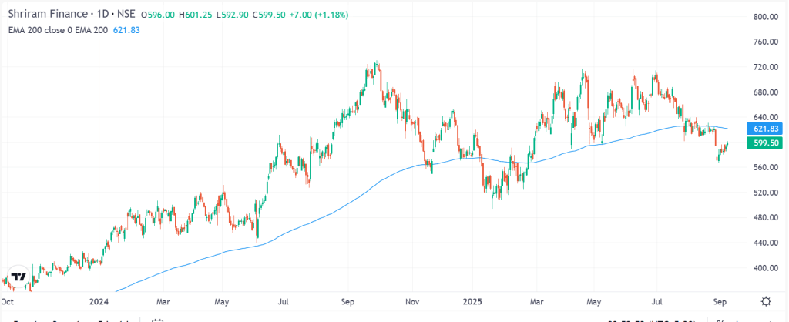
Task: Click the change value +7.00 (+1.18%)
Action: [318, 15]
